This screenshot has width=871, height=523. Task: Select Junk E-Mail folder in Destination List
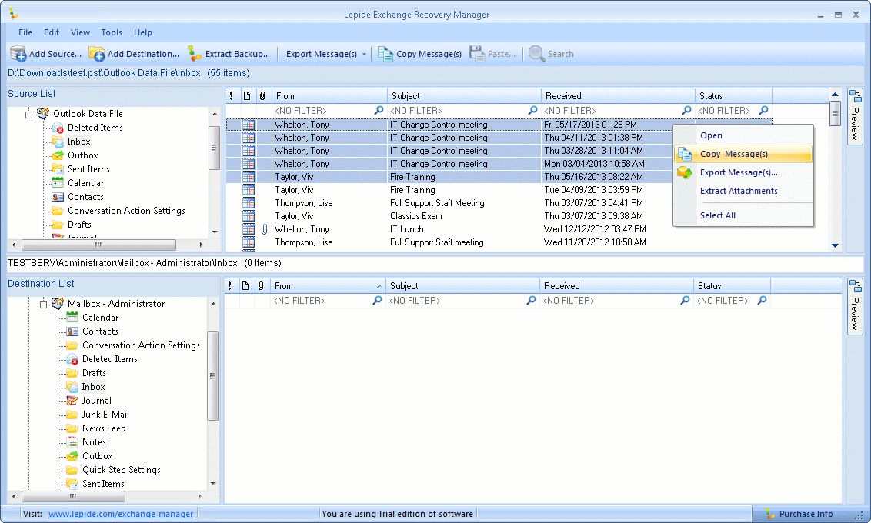pos(105,415)
